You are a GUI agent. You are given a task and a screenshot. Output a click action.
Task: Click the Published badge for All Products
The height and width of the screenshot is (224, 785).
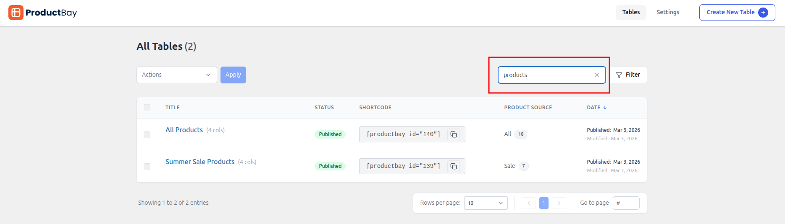[x=330, y=134]
